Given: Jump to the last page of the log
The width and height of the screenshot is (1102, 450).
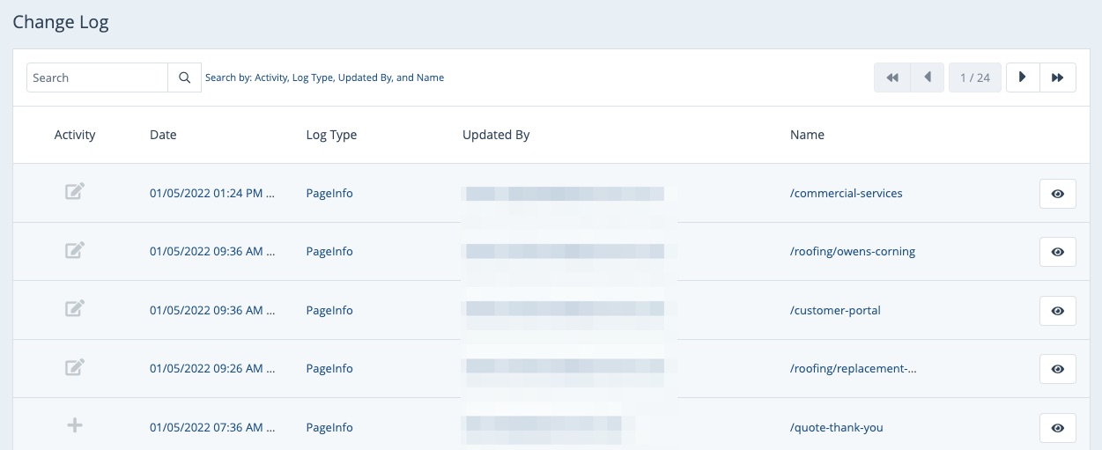Looking at the screenshot, I should click(1058, 77).
